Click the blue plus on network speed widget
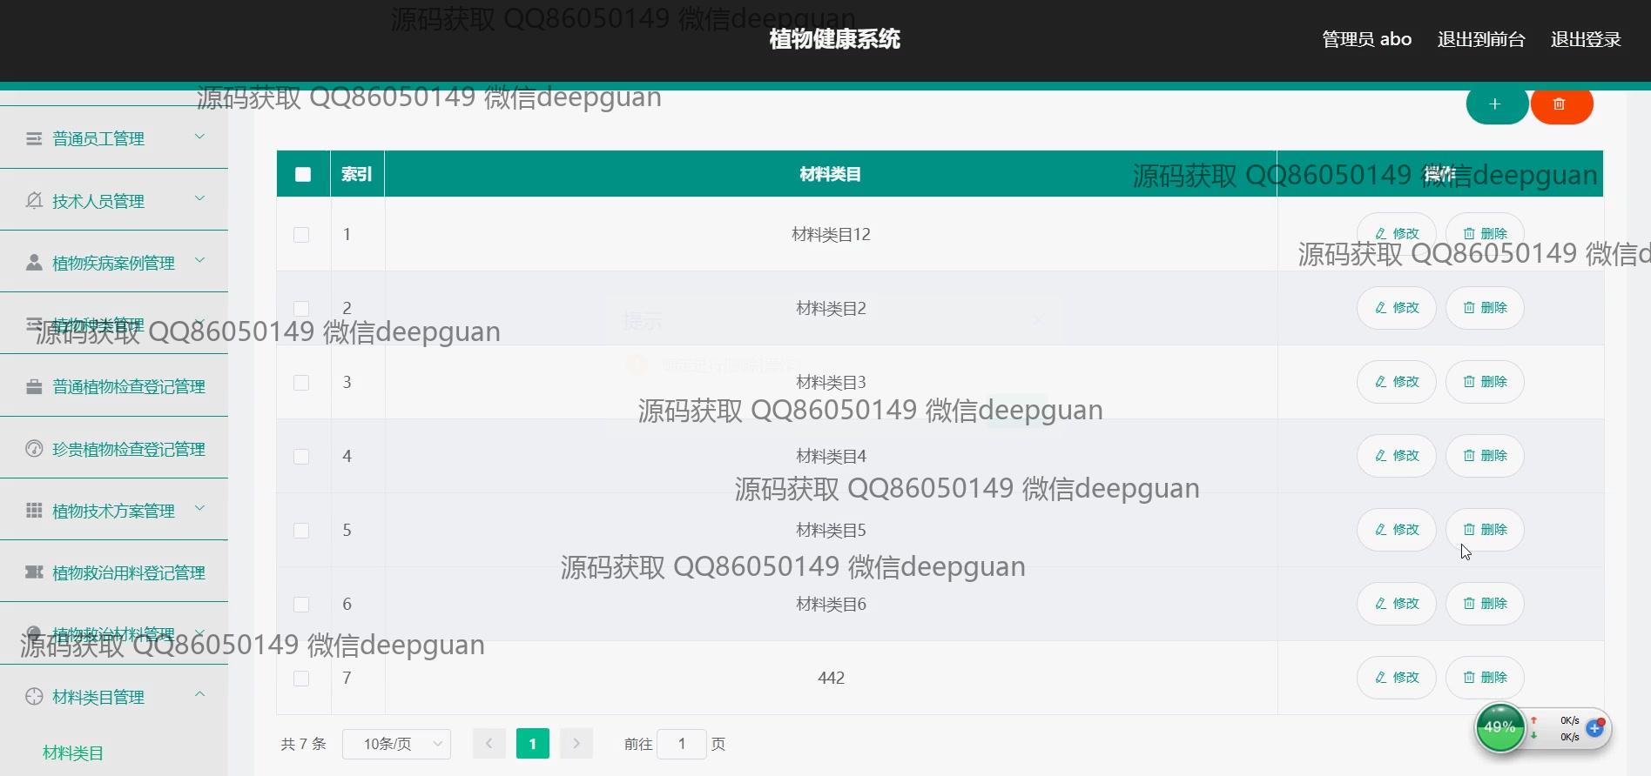This screenshot has height=776, width=1651. [x=1594, y=728]
